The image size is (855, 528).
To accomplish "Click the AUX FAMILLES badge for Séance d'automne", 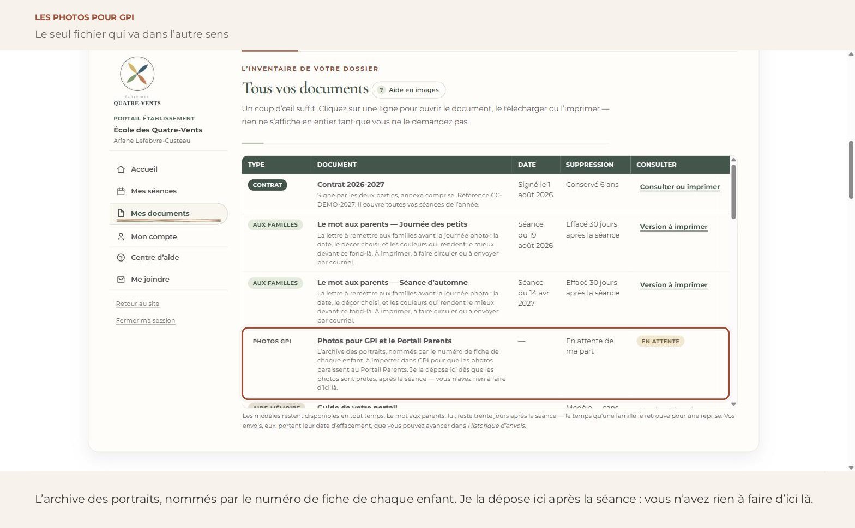I will point(275,283).
